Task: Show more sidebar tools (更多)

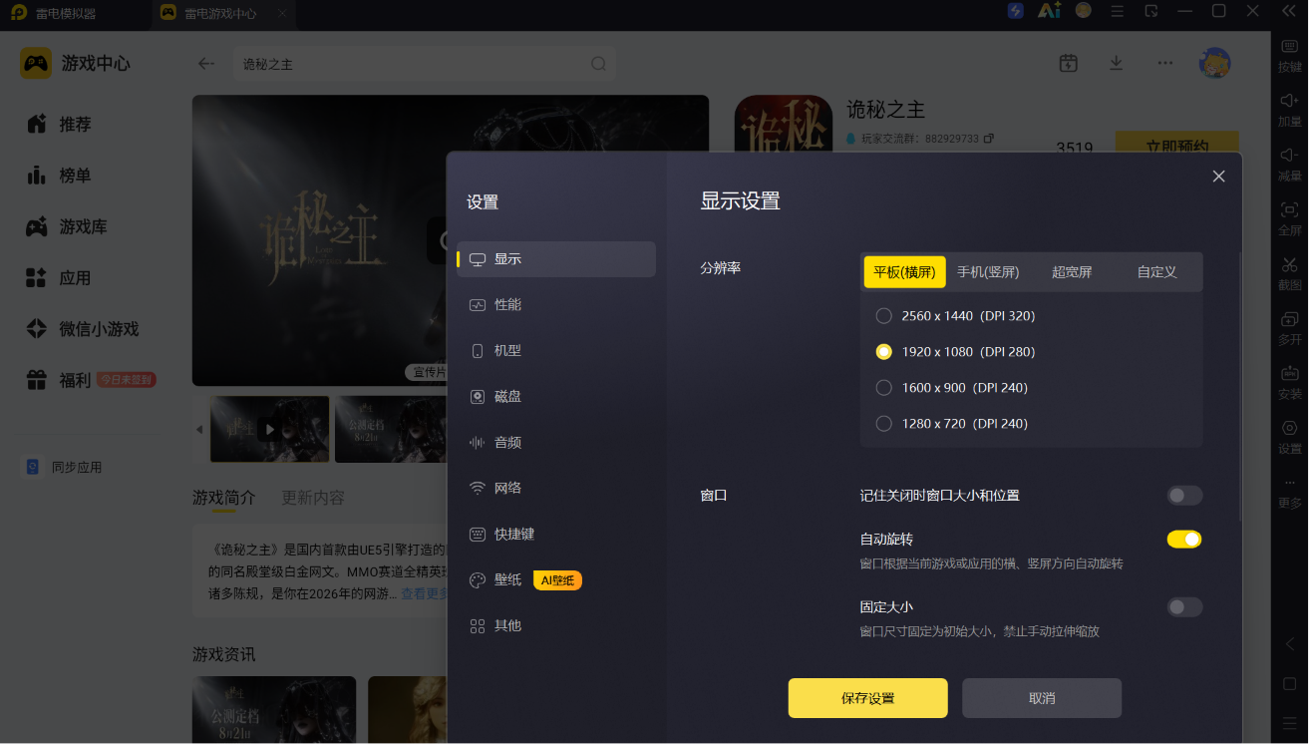Action: click(1290, 493)
